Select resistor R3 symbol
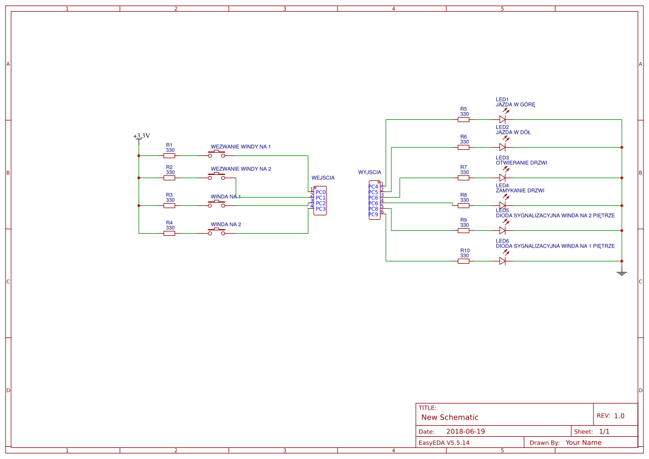Viewport: 649px width, 459px height. point(169,206)
